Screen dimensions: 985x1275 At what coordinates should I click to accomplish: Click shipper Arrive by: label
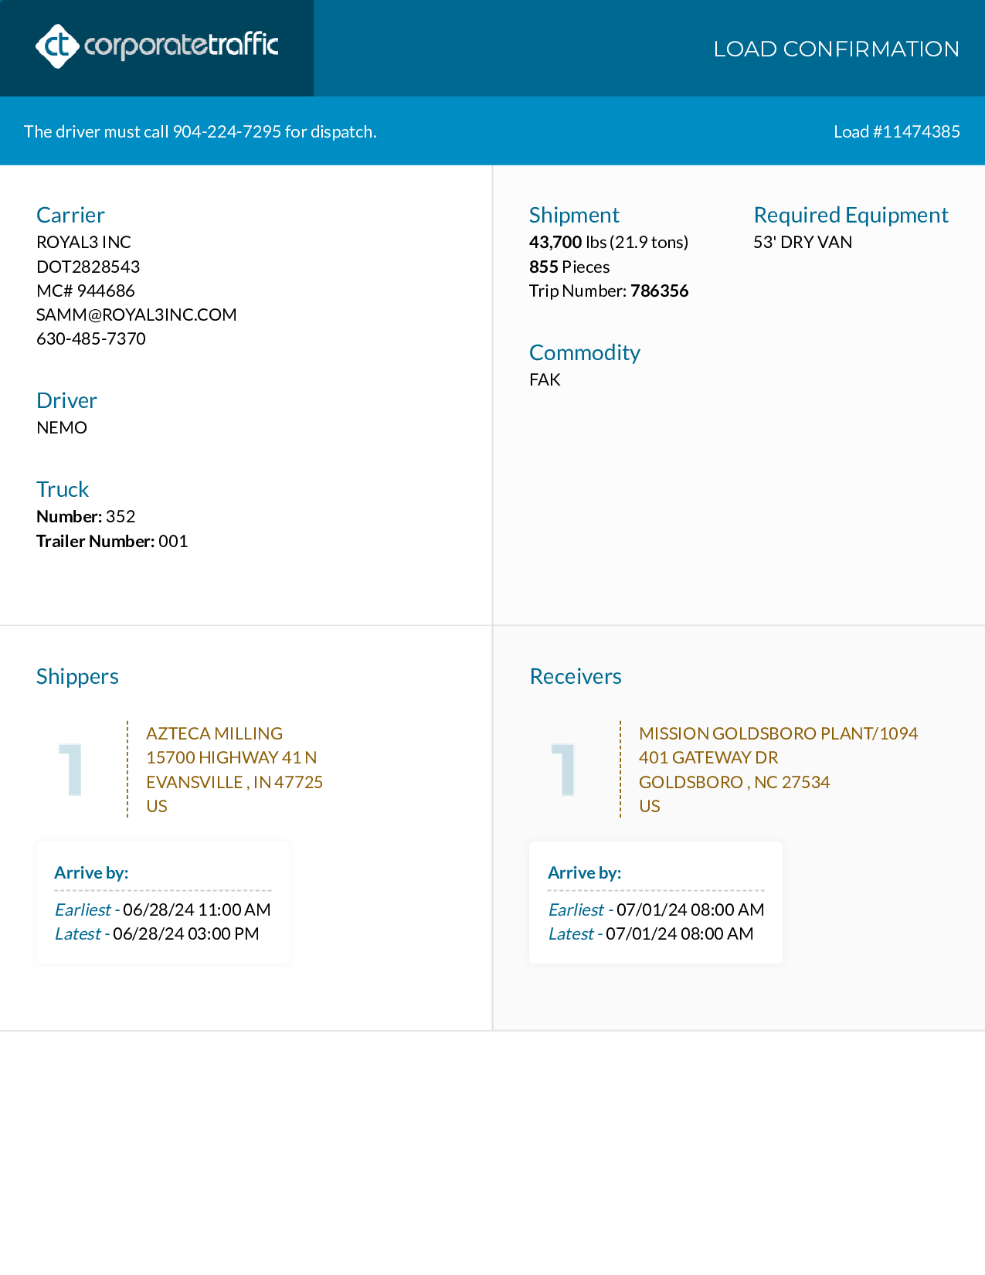click(91, 872)
